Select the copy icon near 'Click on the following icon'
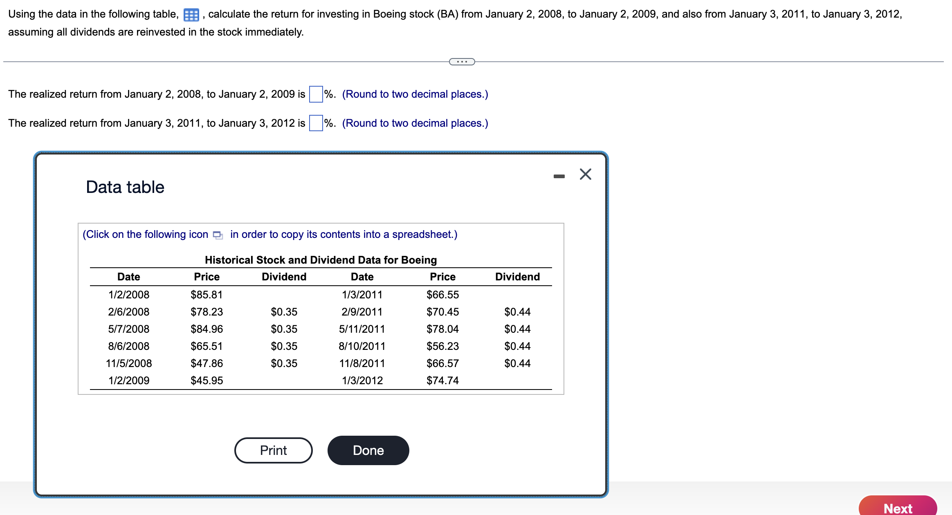 (x=217, y=235)
